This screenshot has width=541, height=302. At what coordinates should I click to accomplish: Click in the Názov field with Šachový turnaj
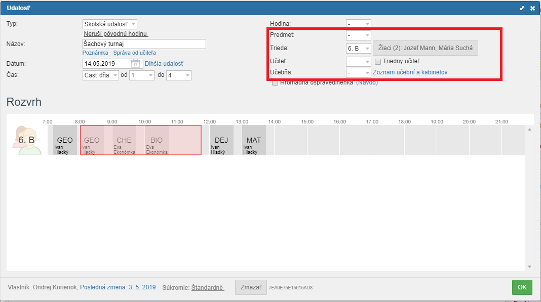[x=144, y=44]
